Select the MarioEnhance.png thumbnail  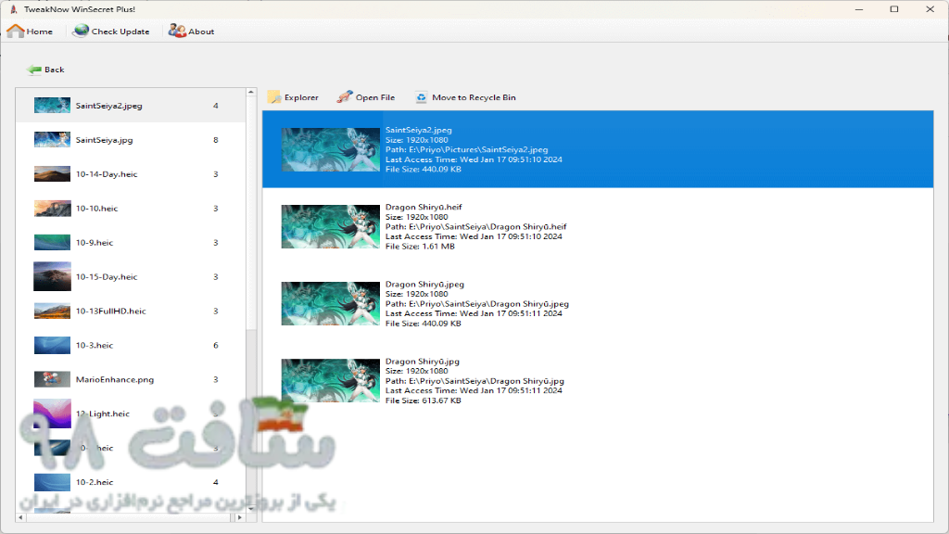click(52, 379)
